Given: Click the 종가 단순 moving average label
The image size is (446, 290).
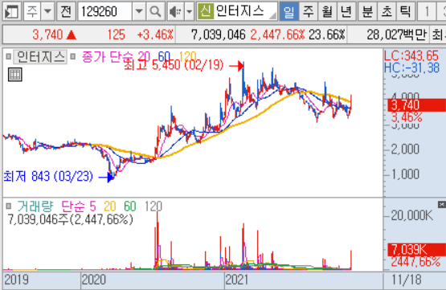Looking at the screenshot, I should (107, 57).
